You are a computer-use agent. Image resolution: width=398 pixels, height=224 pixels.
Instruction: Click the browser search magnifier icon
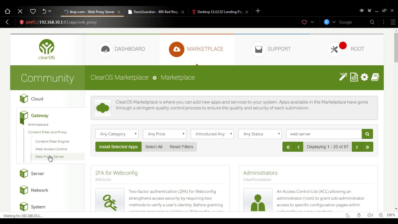coord(372,22)
